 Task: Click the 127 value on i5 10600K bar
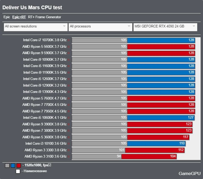(191, 117)
